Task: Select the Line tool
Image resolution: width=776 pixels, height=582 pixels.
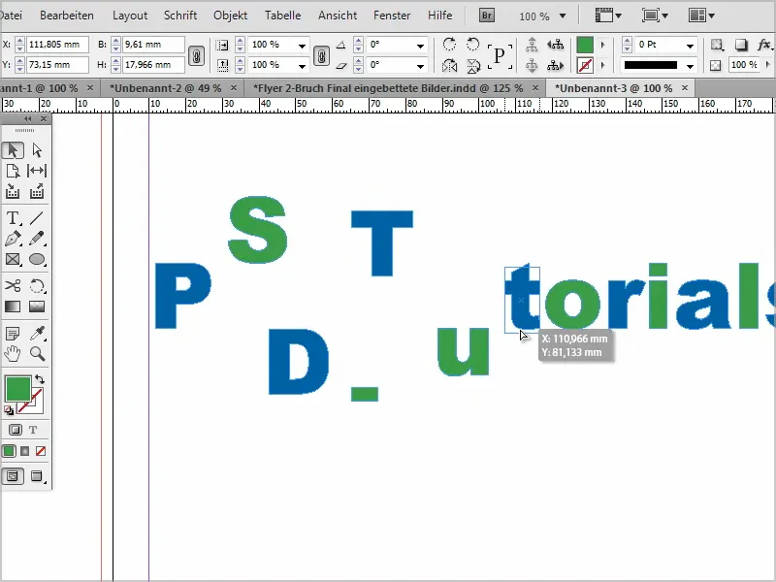Action: click(x=37, y=217)
